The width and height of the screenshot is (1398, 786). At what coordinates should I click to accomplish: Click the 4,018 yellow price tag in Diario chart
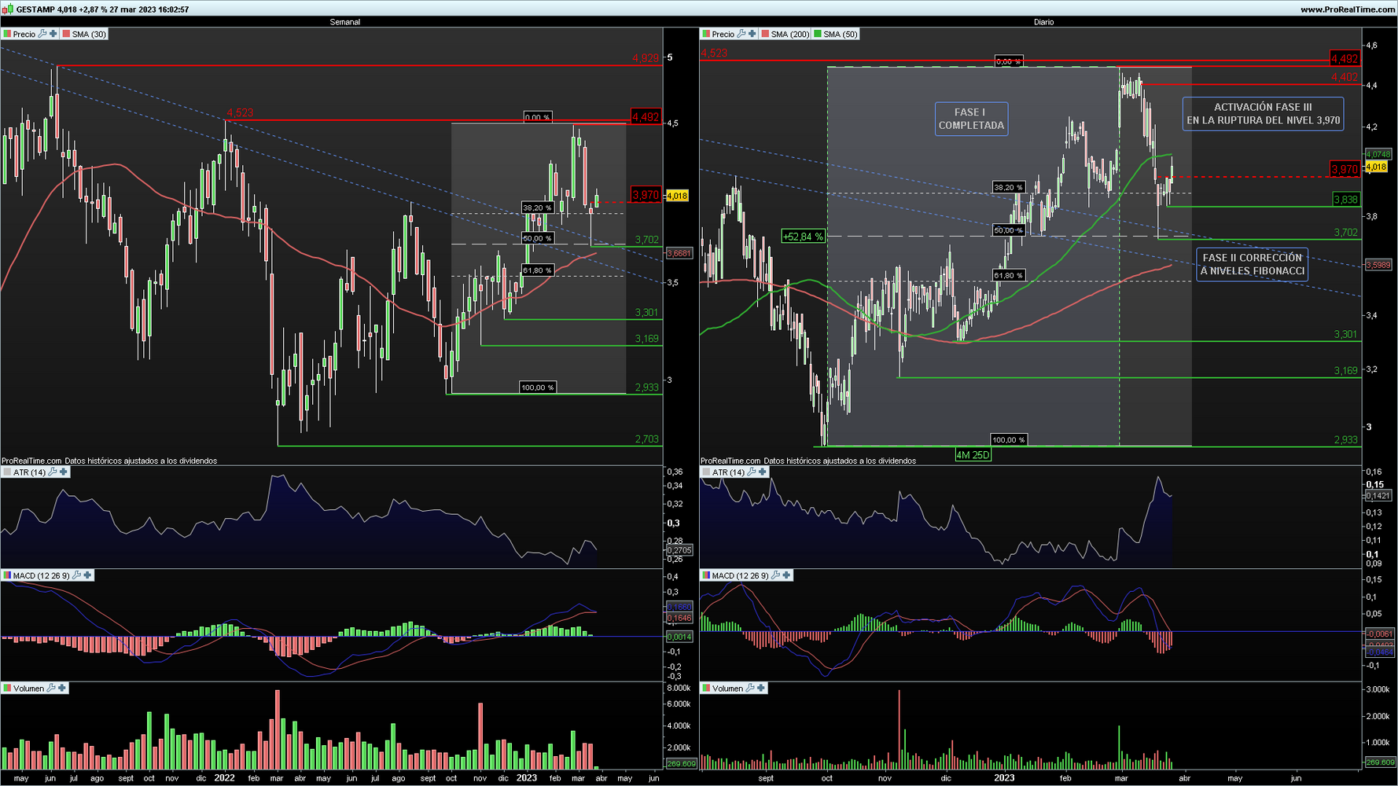point(1376,167)
